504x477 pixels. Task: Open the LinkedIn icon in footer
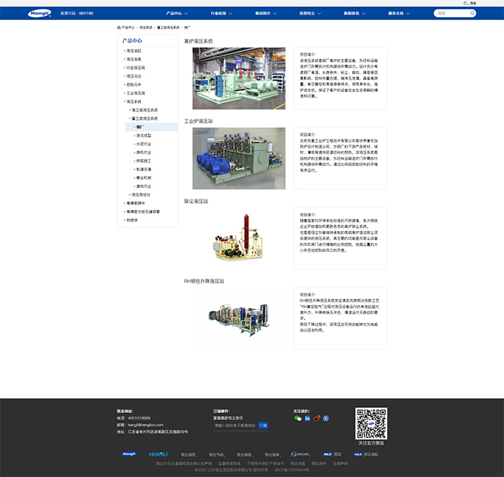[x=307, y=418]
